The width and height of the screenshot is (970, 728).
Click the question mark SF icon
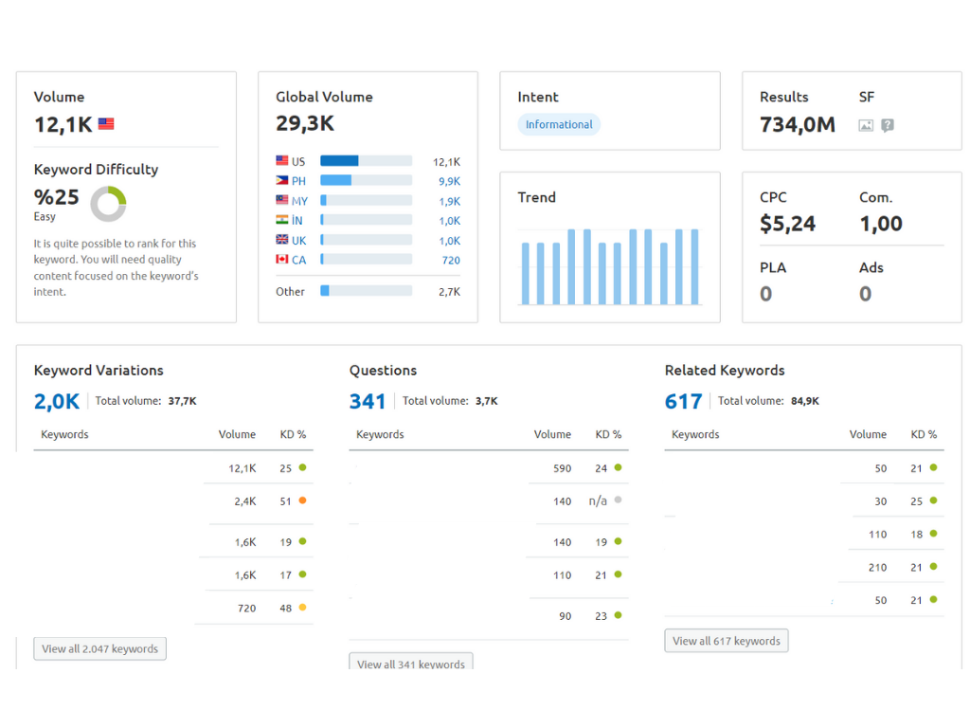click(888, 126)
